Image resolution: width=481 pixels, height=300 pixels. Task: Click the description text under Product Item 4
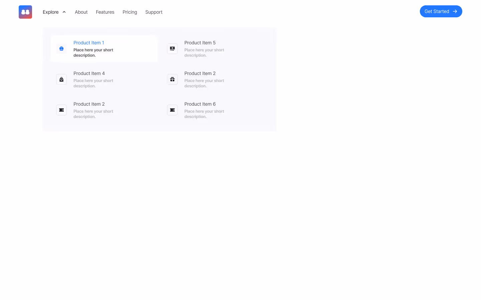click(x=93, y=83)
